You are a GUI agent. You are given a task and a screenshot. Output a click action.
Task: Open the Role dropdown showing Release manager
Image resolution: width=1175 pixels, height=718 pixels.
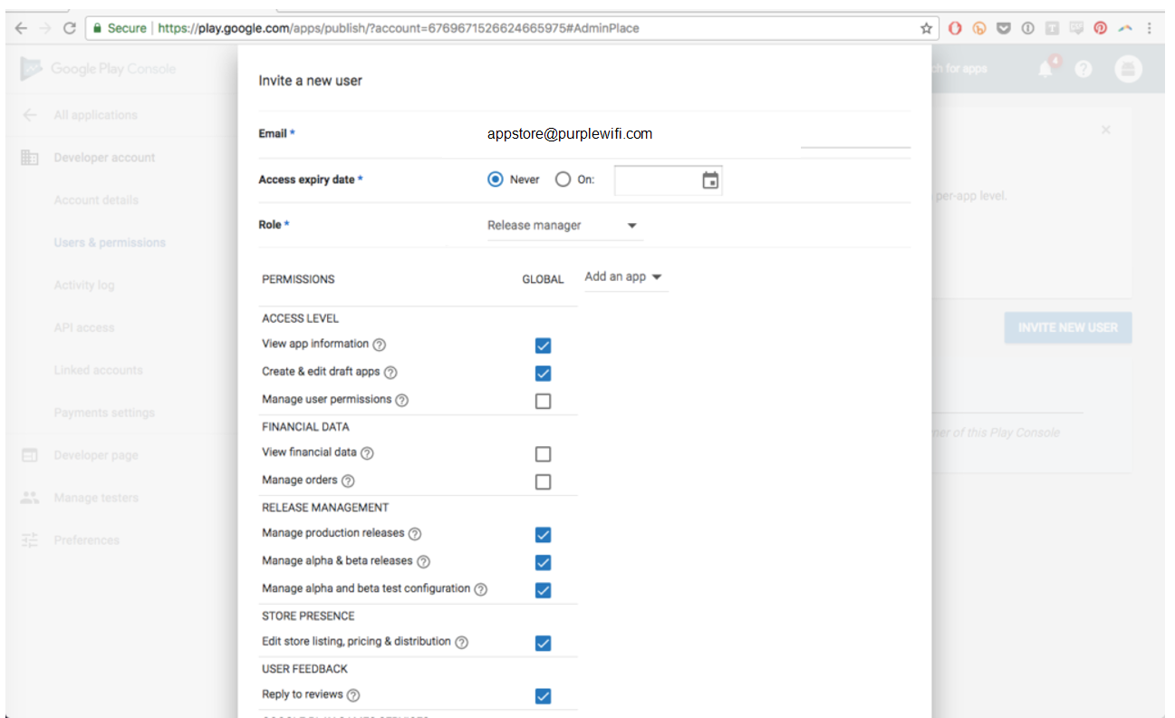(x=563, y=226)
